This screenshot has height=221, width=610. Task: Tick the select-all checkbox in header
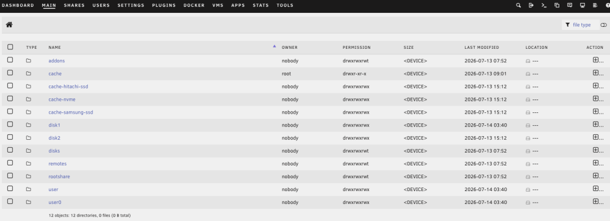pos(10,47)
